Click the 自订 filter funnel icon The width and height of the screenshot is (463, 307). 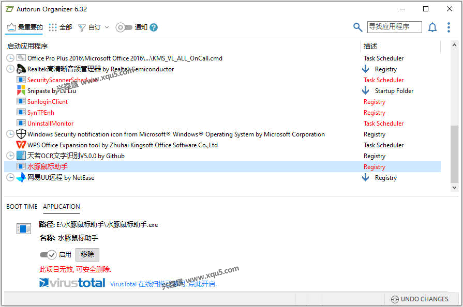coord(83,27)
